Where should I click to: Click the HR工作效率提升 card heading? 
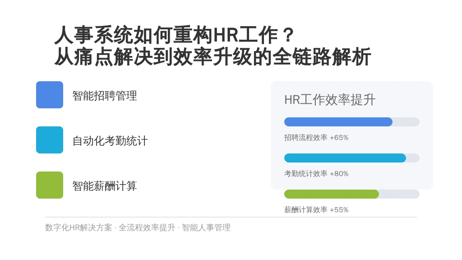[x=330, y=100]
